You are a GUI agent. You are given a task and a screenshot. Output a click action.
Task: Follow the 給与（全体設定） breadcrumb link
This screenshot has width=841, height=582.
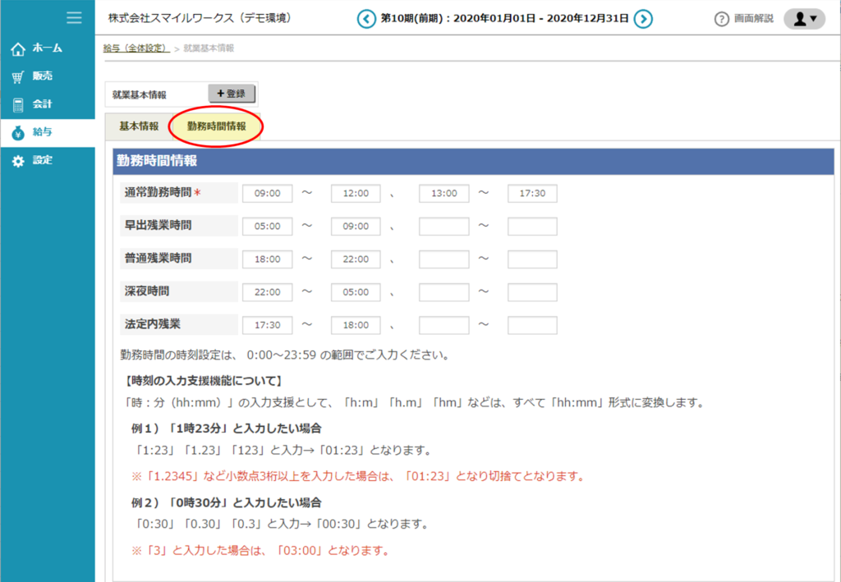coord(136,48)
